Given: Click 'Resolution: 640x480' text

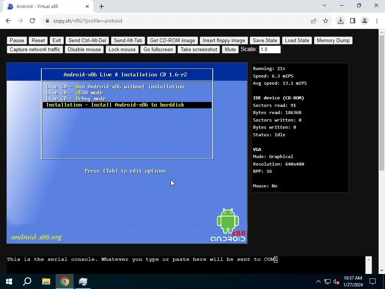Looking at the screenshot, I should (x=279, y=164).
